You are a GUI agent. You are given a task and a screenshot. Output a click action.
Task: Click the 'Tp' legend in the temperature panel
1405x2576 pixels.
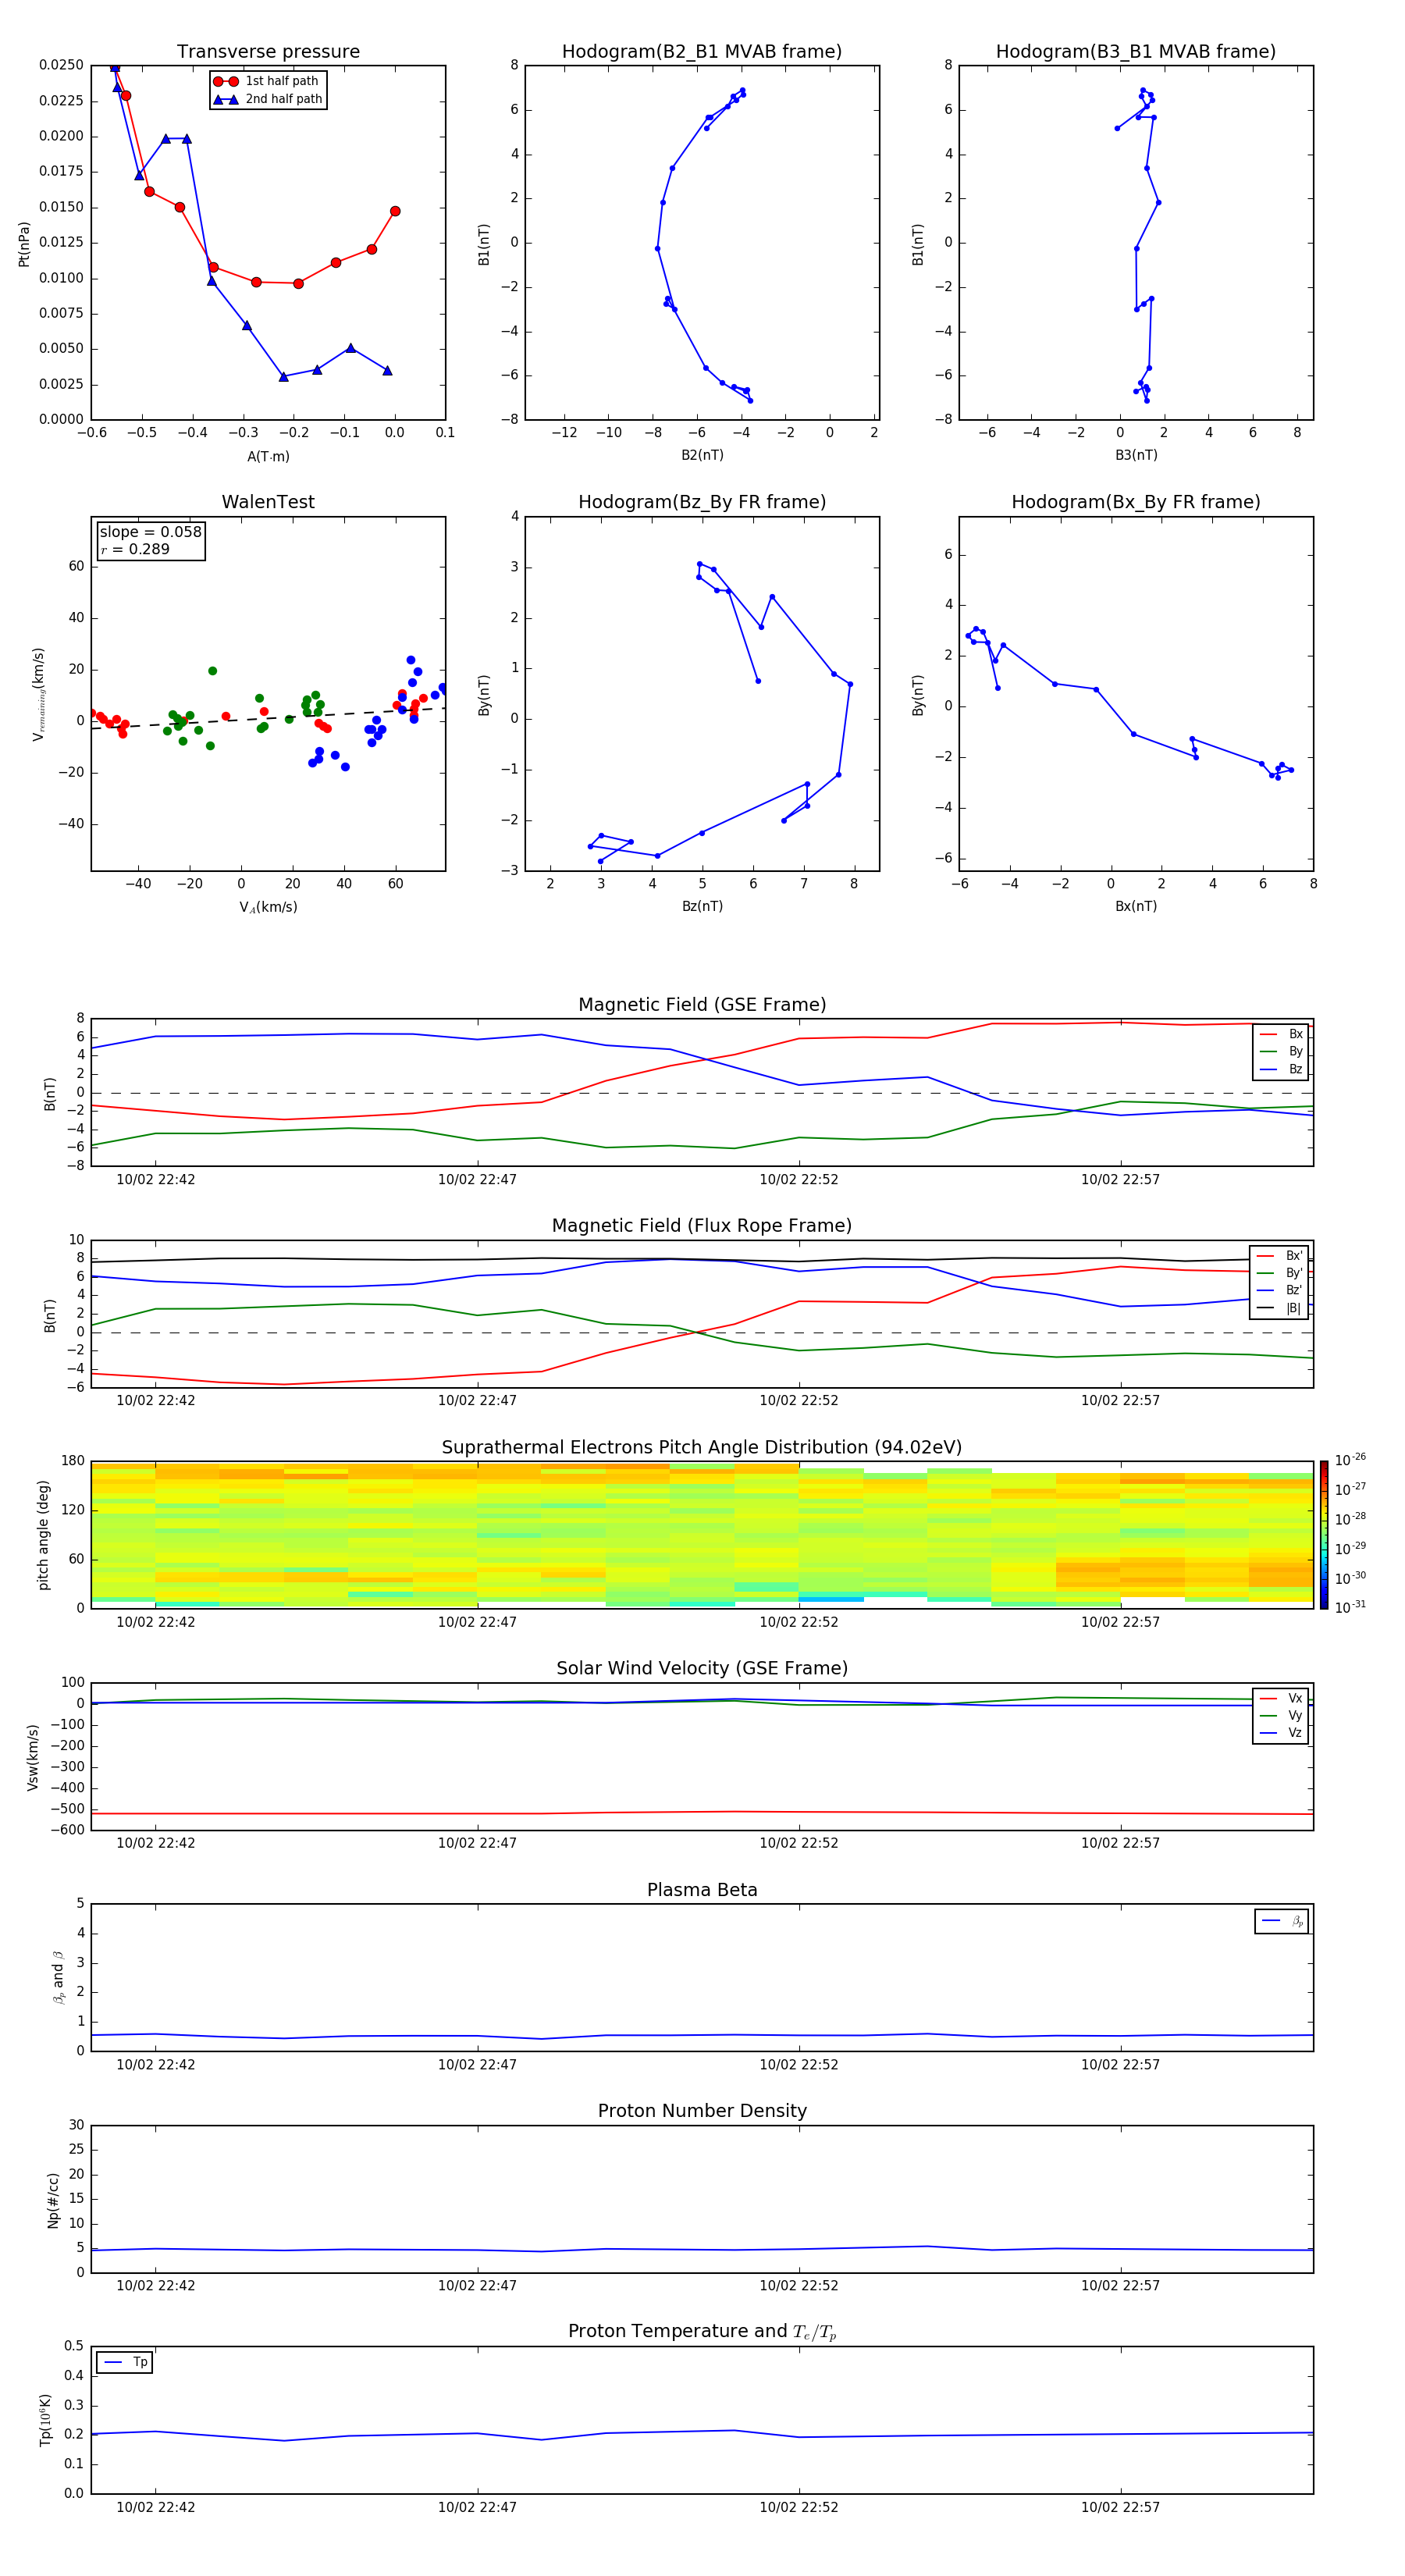pos(125,2362)
